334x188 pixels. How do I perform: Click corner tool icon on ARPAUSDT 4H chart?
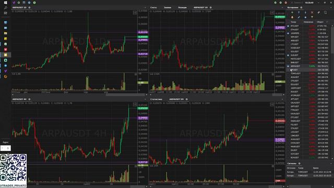(x=135, y=104)
